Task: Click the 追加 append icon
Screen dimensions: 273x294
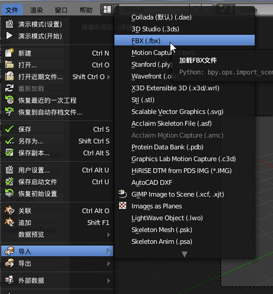Action: point(10,222)
